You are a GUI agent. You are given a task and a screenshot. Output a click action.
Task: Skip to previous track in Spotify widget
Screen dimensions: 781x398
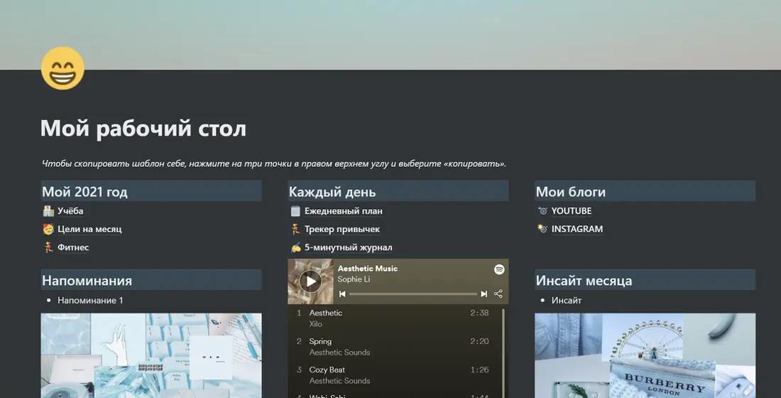click(342, 294)
